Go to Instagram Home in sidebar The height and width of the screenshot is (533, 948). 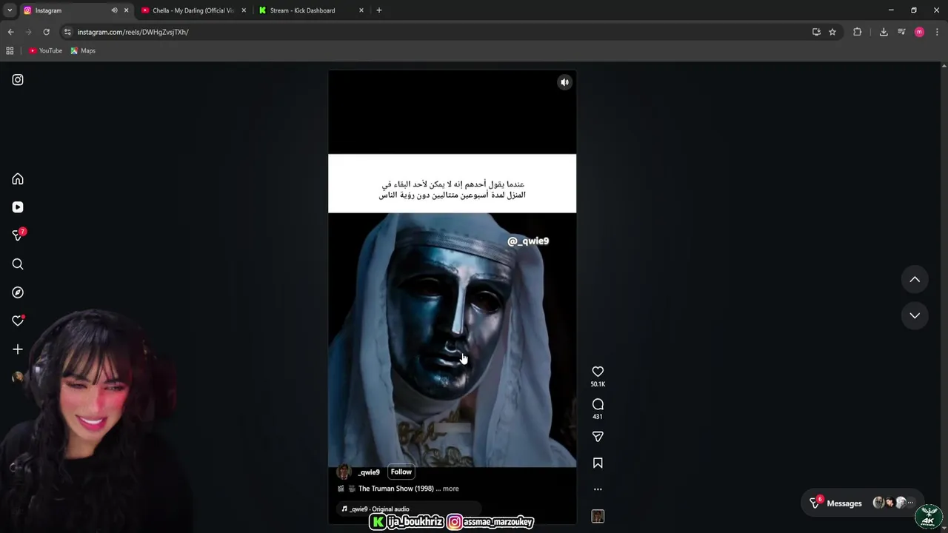point(18,179)
